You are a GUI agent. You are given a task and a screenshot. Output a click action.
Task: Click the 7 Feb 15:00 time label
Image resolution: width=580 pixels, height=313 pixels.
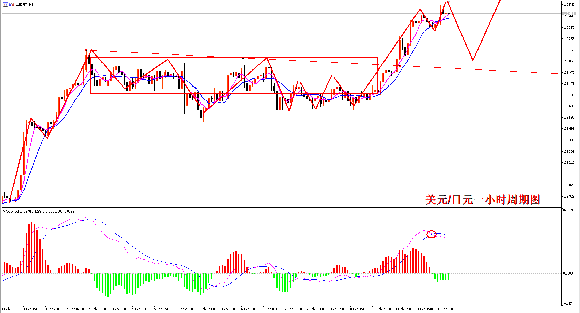(x=294, y=309)
